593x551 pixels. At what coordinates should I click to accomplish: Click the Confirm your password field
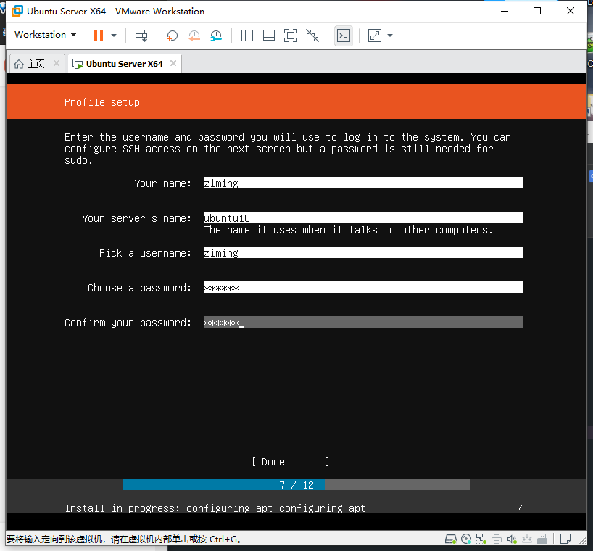click(363, 322)
